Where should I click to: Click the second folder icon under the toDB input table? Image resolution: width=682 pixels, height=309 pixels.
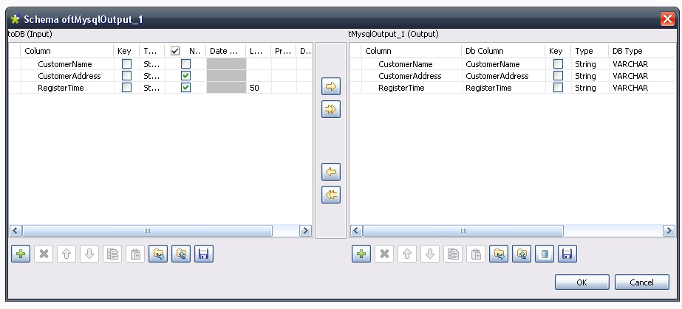(180, 254)
